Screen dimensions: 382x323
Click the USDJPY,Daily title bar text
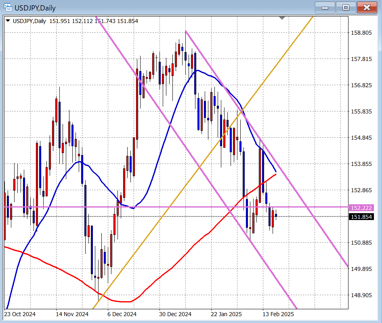(x=36, y=8)
